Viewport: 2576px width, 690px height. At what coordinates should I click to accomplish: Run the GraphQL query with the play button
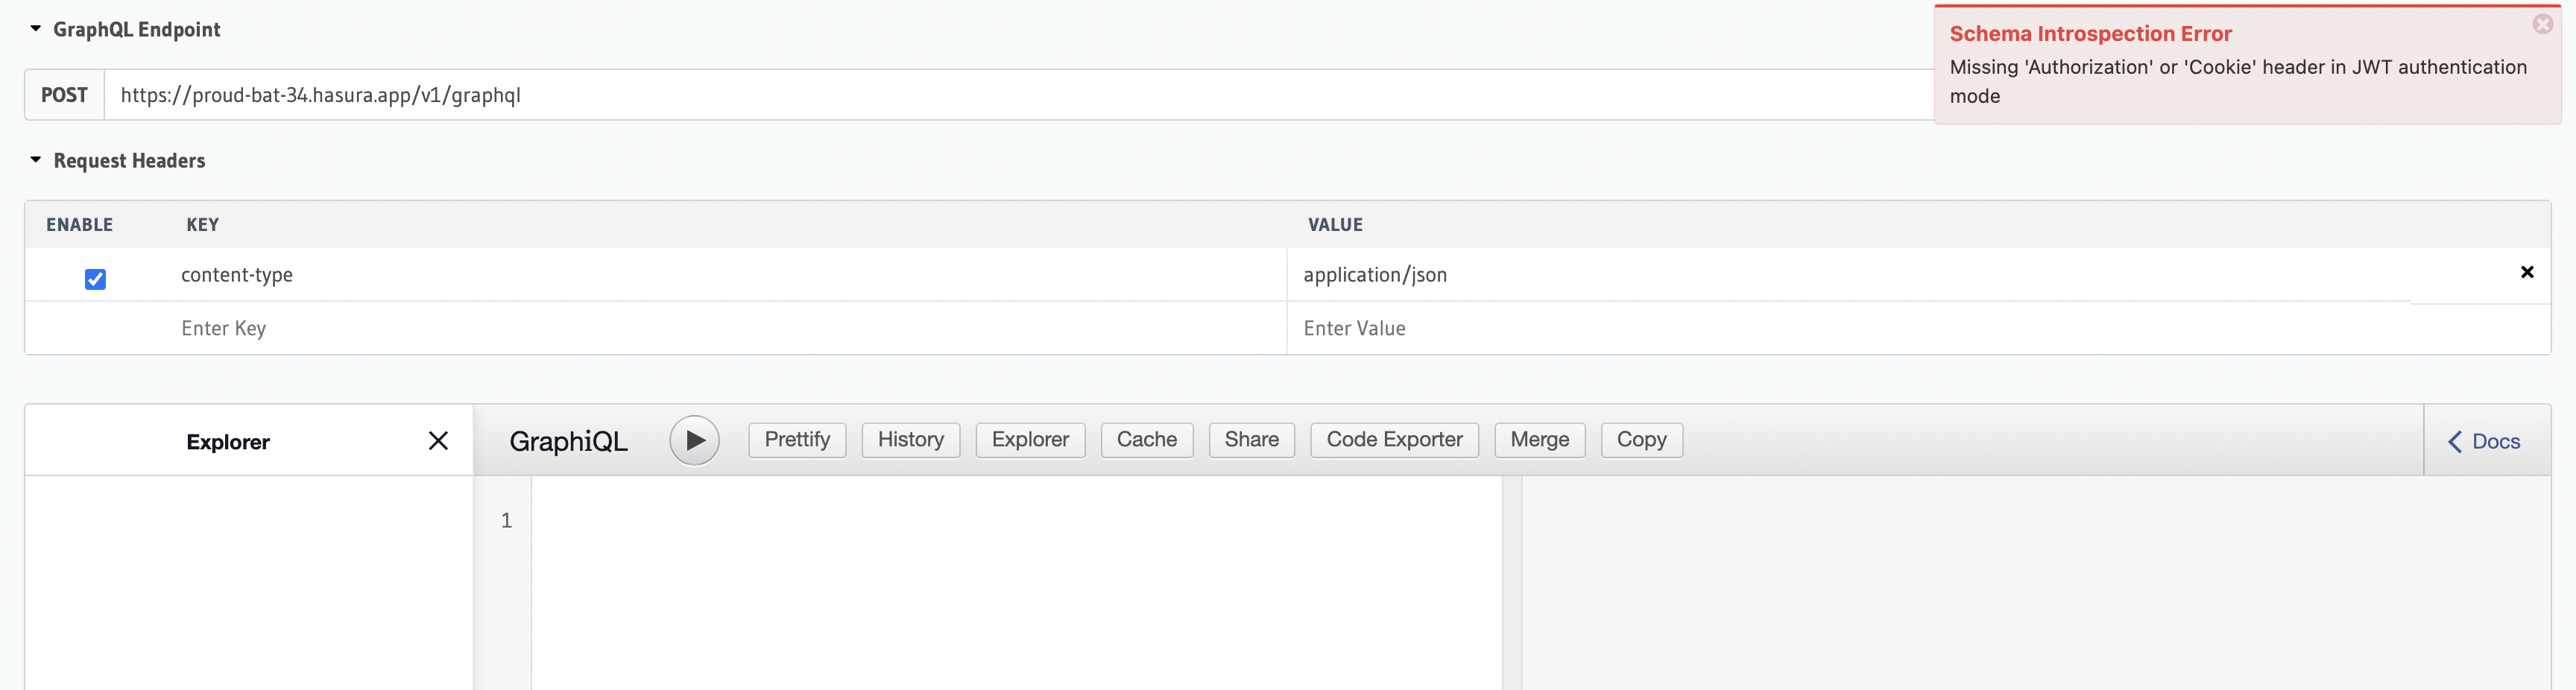694,440
